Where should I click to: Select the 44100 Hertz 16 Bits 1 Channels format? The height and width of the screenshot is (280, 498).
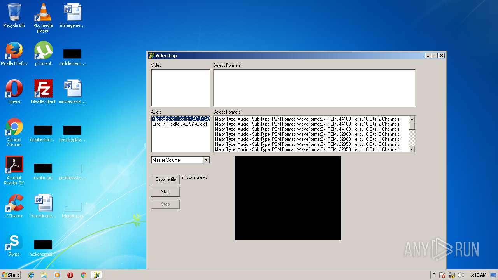coord(311,129)
